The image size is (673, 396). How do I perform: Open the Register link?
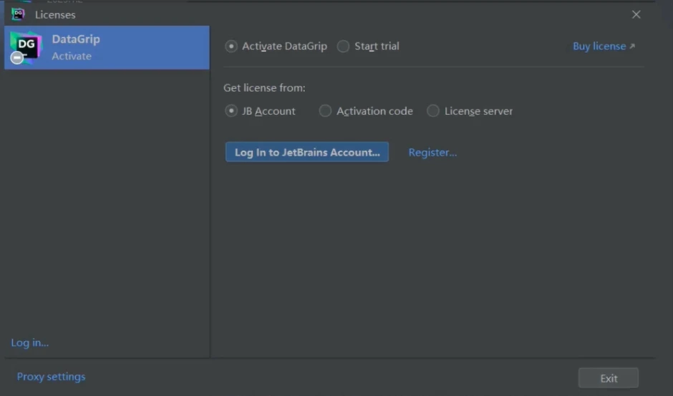pyautogui.click(x=432, y=152)
